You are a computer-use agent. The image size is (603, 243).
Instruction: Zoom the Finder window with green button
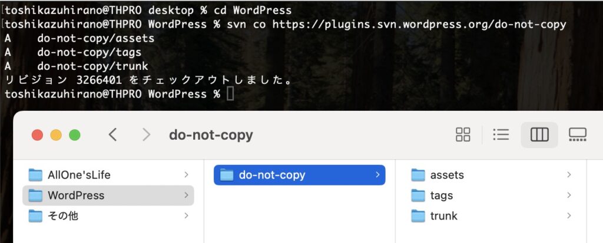pyautogui.click(x=75, y=135)
